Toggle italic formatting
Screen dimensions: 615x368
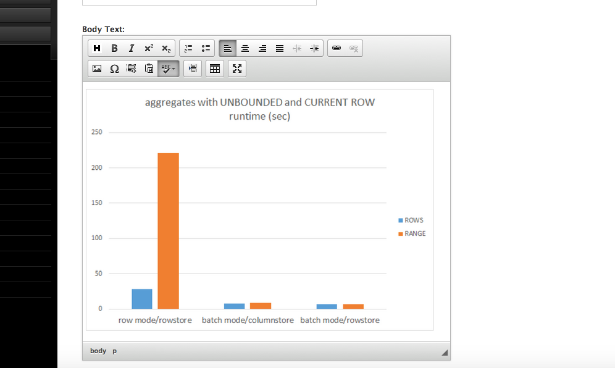(x=131, y=48)
